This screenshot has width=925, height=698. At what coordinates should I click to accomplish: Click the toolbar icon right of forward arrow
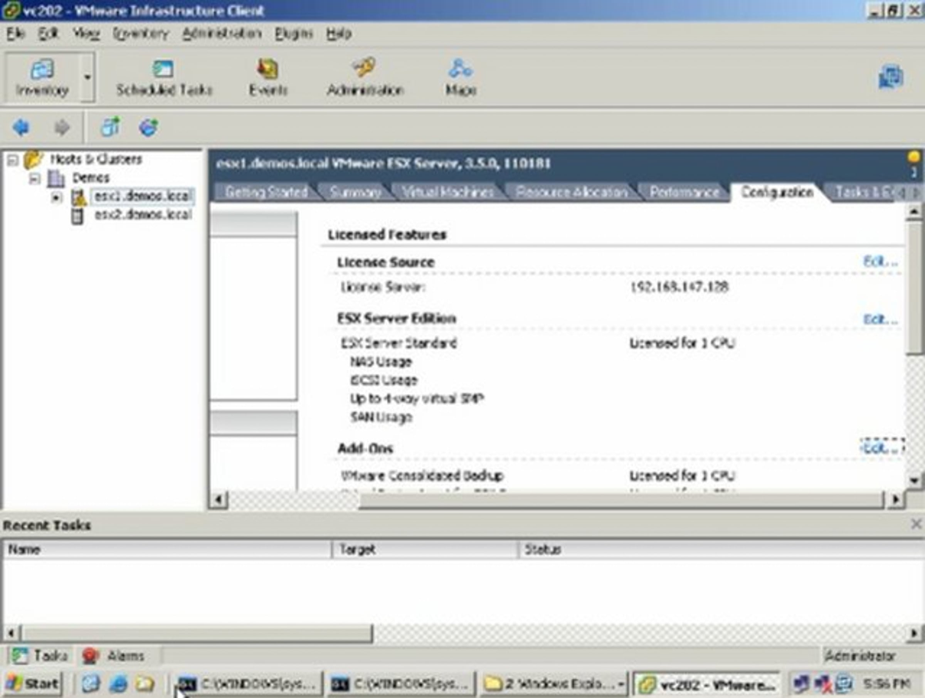click(110, 127)
